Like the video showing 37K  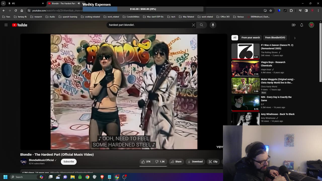(x=146, y=162)
